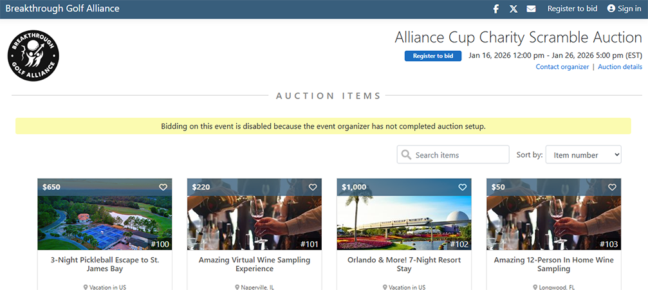Viewport: 648px width, 290px height.
Task: Favorite the Virtual Wine Sampling heart
Action: (313, 187)
